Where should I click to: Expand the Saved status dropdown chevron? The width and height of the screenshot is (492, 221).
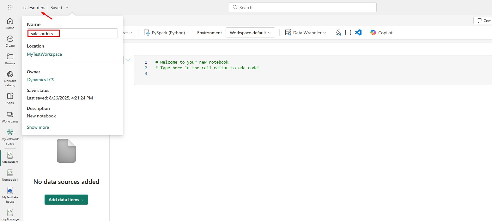(x=67, y=8)
